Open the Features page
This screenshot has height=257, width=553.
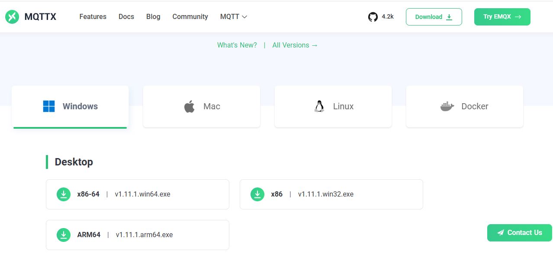93,17
